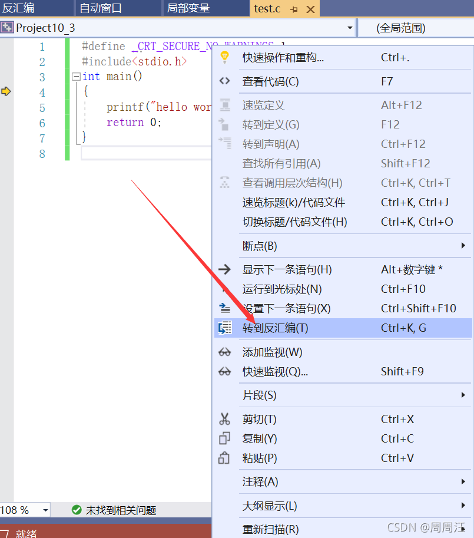Expand the 片段(S) snippet submenu

pos(463,395)
